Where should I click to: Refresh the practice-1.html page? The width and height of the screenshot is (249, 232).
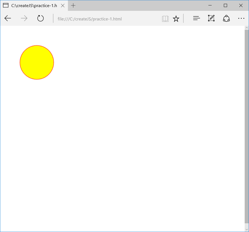click(40, 18)
